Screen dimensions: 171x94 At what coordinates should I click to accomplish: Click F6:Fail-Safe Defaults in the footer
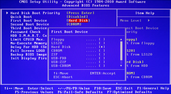(x=80, y=92)
